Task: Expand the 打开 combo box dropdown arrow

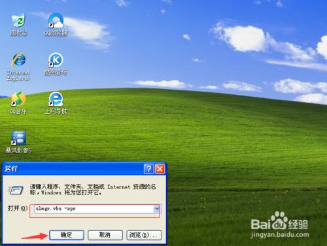Action: pyautogui.click(x=157, y=209)
